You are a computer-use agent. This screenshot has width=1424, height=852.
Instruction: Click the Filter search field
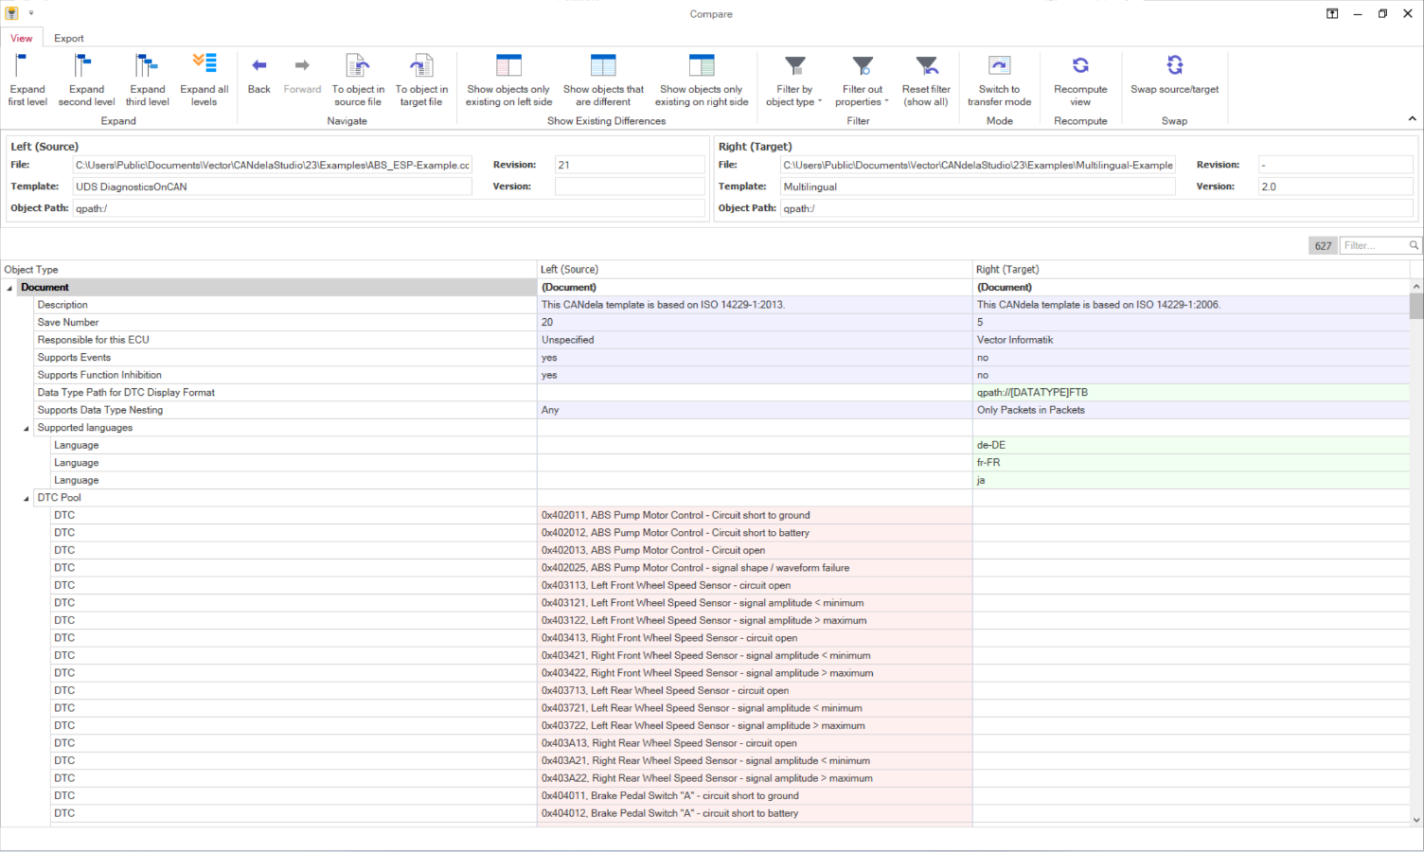pyautogui.click(x=1373, y=245)
